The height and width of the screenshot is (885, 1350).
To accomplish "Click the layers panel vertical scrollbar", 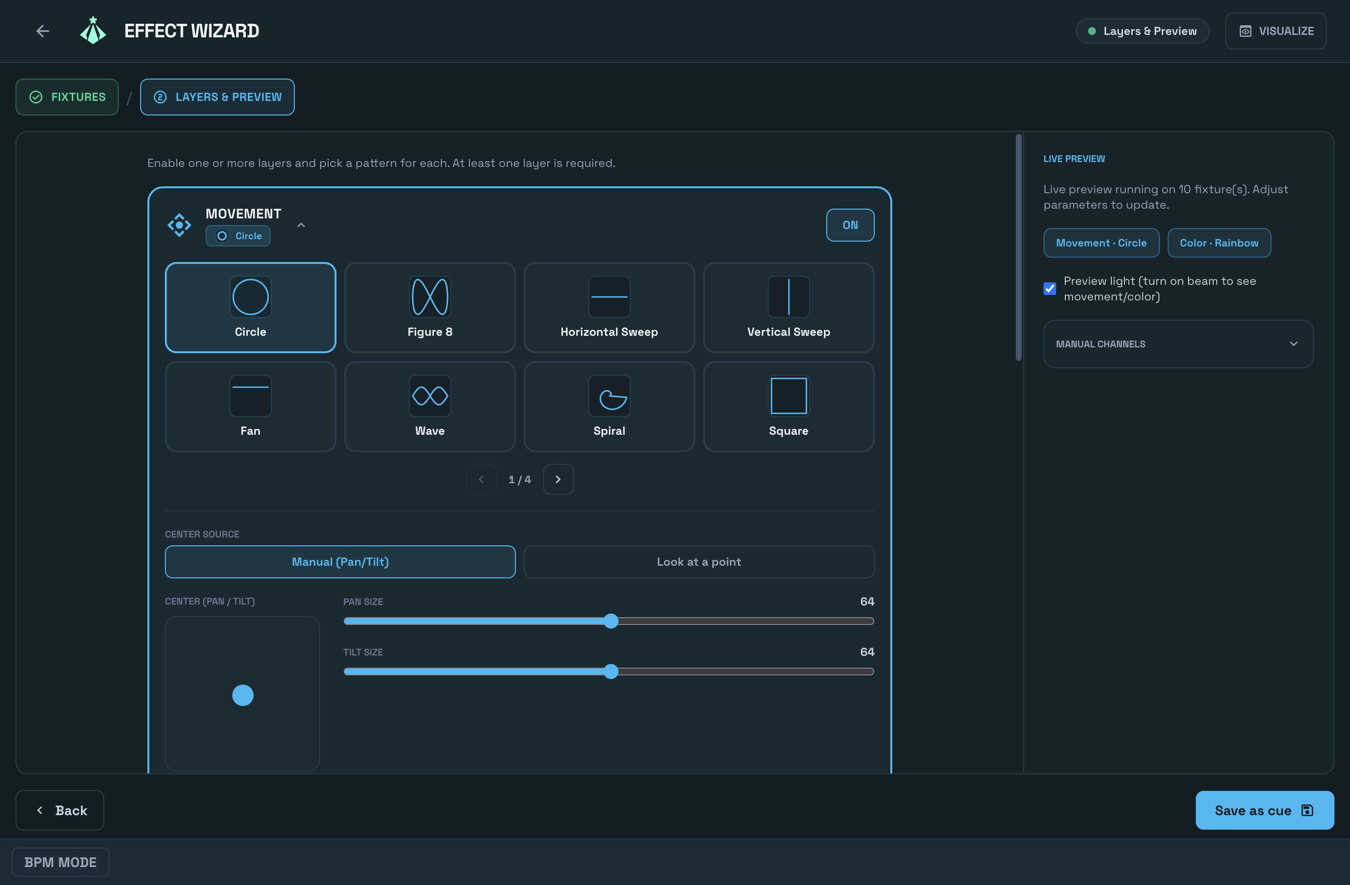I will 1019,247.
